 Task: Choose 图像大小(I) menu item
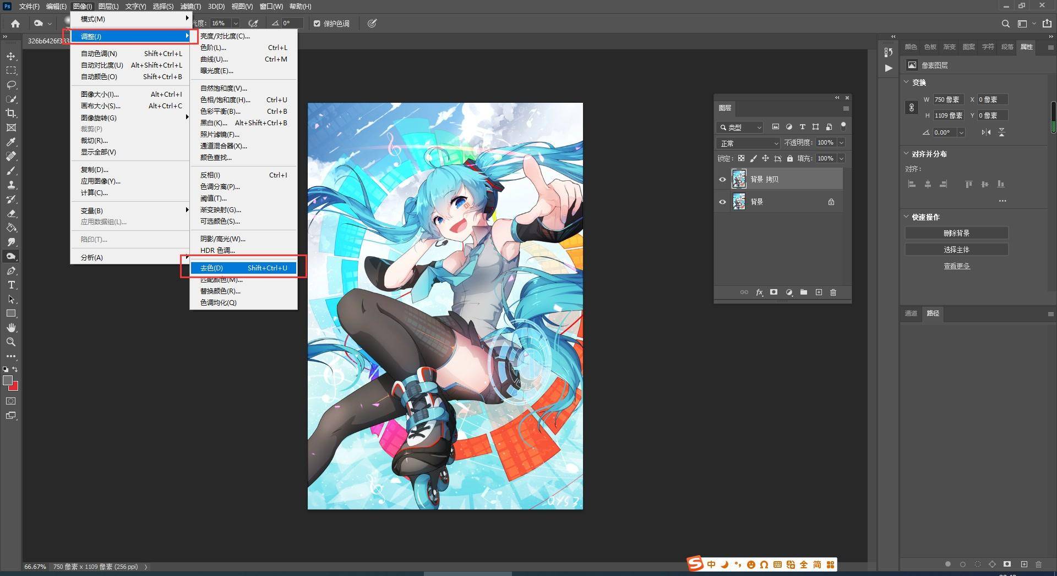click(131, 94)
